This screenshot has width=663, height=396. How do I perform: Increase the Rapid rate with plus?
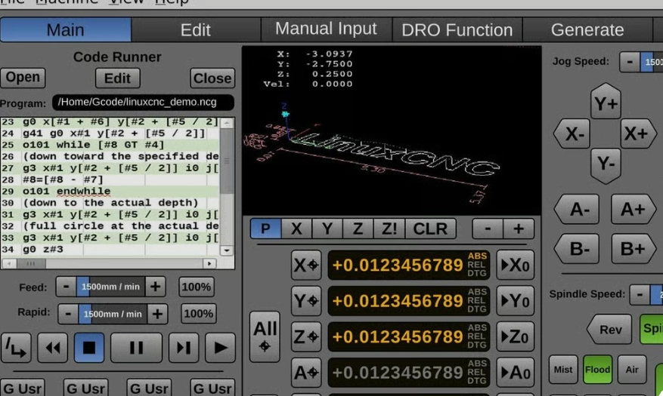(x=157, y=314)
